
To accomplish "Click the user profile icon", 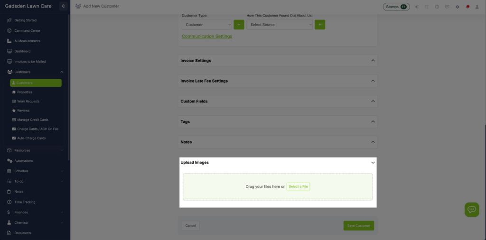I will [x=477, y=7].
